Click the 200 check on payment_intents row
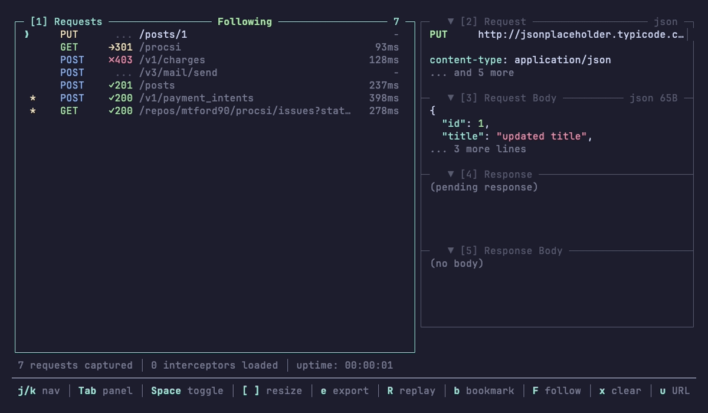Screen dimensions: 708x413 pyautogui.click(x=120, y=98)
